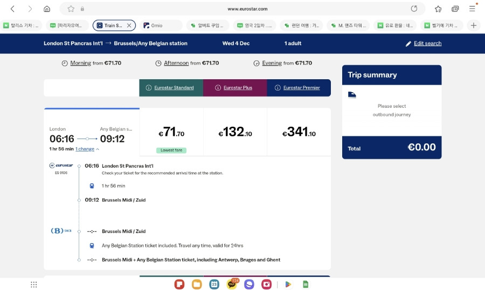Click the 06:16 departure time
This screenshot has width=485, height=290.
[62, 139]
